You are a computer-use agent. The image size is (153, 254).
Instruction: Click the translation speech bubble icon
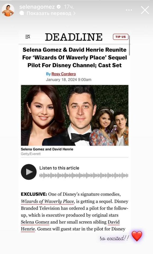pos(22,13)
